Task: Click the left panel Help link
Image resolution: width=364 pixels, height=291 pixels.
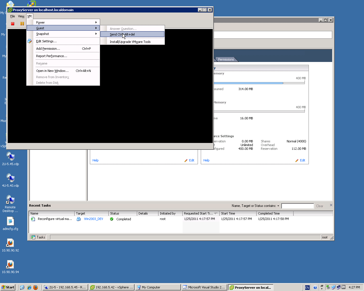Action: pos(96,161)
